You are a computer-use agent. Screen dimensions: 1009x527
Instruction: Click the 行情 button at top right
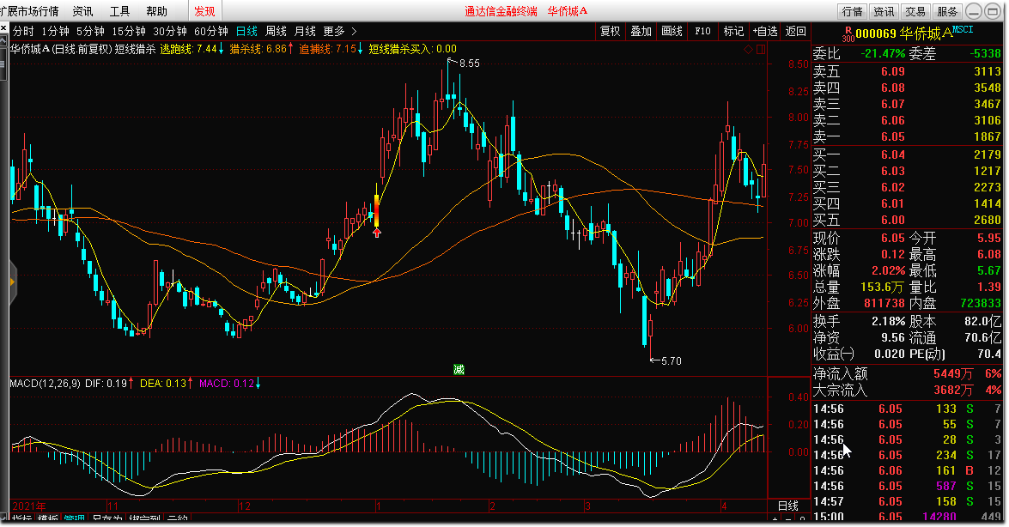[853, 11]
